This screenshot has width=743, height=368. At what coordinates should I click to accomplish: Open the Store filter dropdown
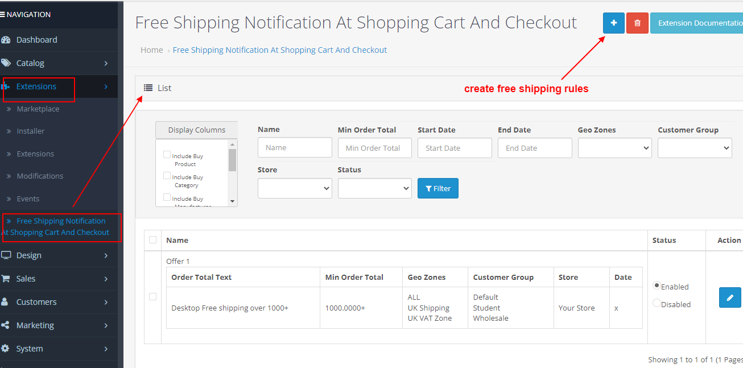pos(295,188)
